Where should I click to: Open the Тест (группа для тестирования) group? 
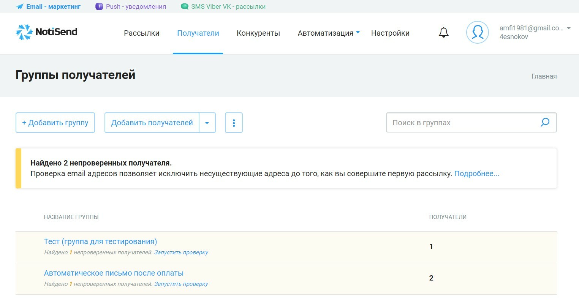100,241
